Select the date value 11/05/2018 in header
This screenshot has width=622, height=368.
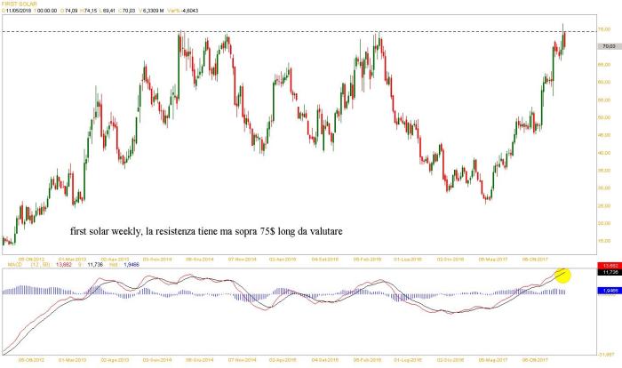[x=19, y=11]
